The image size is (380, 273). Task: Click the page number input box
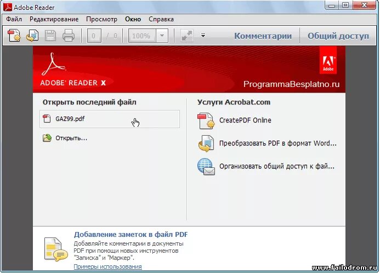(x=94, y=36)
